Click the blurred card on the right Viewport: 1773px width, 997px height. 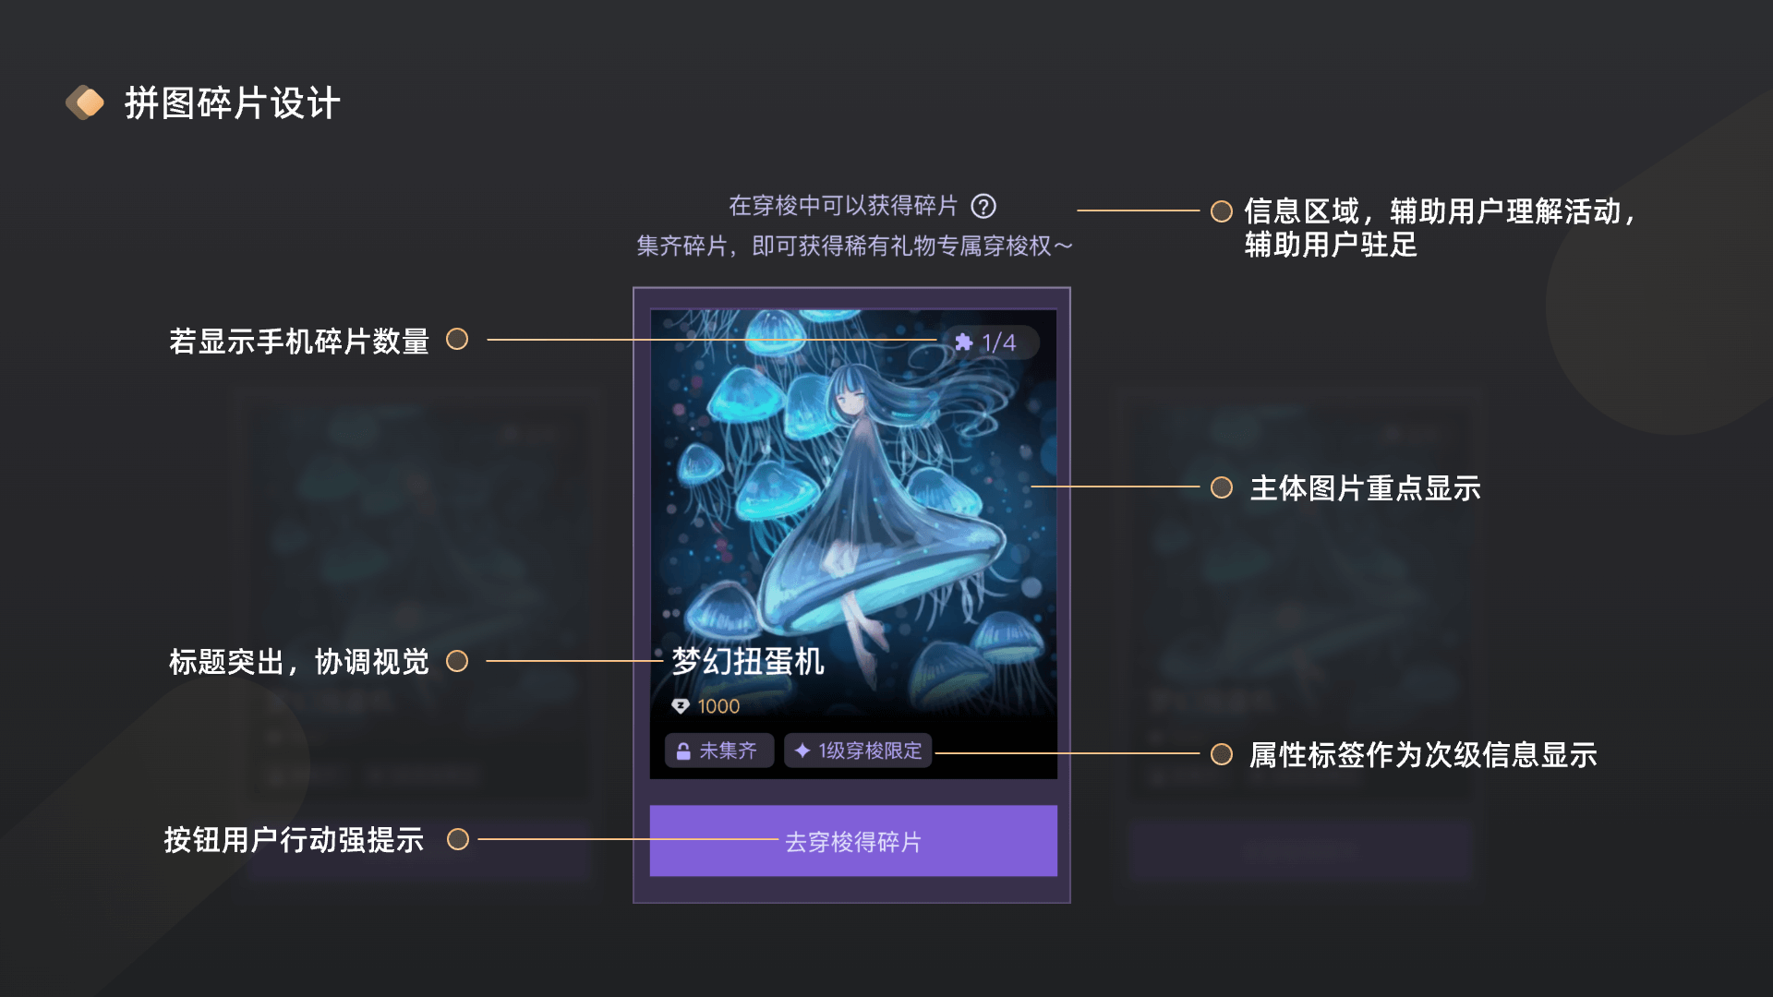(x=1297, y=637)
